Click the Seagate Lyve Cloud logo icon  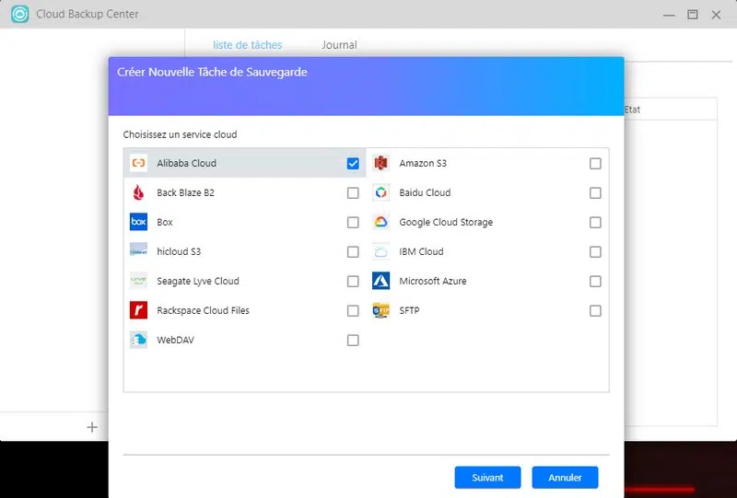tap(138, 281)
